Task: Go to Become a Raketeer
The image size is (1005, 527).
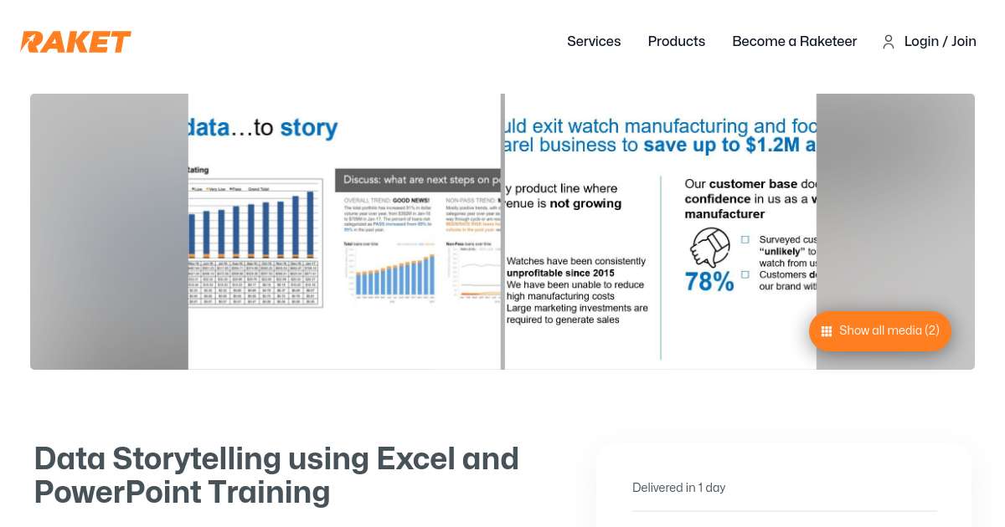Action: pyautogui.click(x=794, y=42)
